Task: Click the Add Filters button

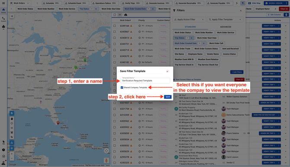Action: click(x=237, y=72)
